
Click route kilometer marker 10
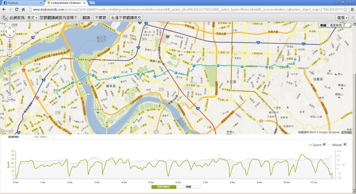tap(267, 67)
